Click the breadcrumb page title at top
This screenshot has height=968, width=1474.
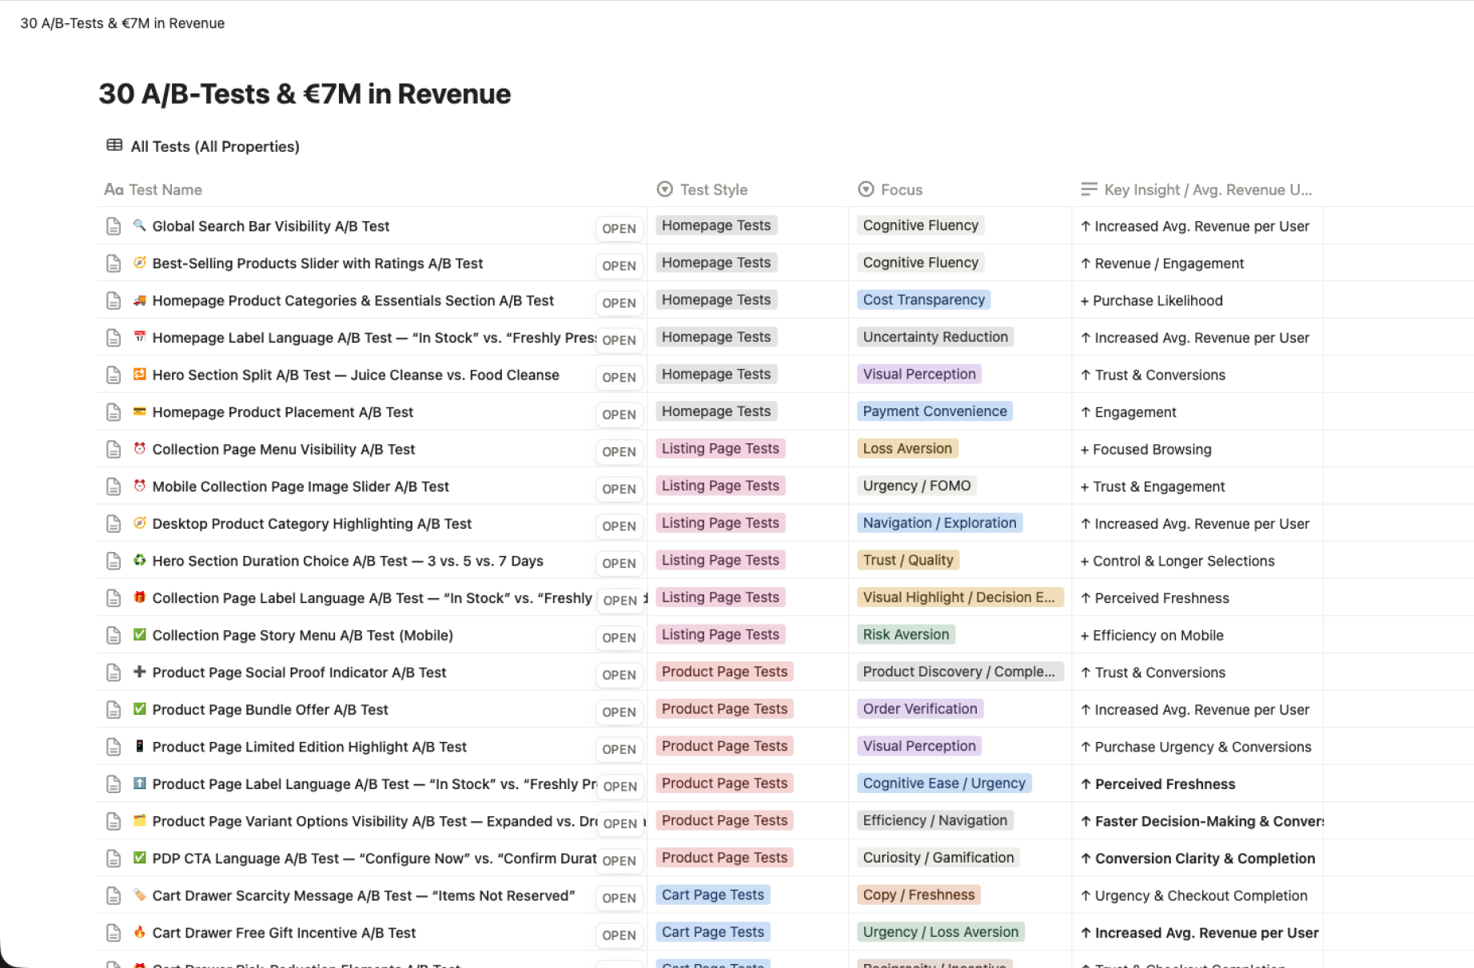point(122,23)
